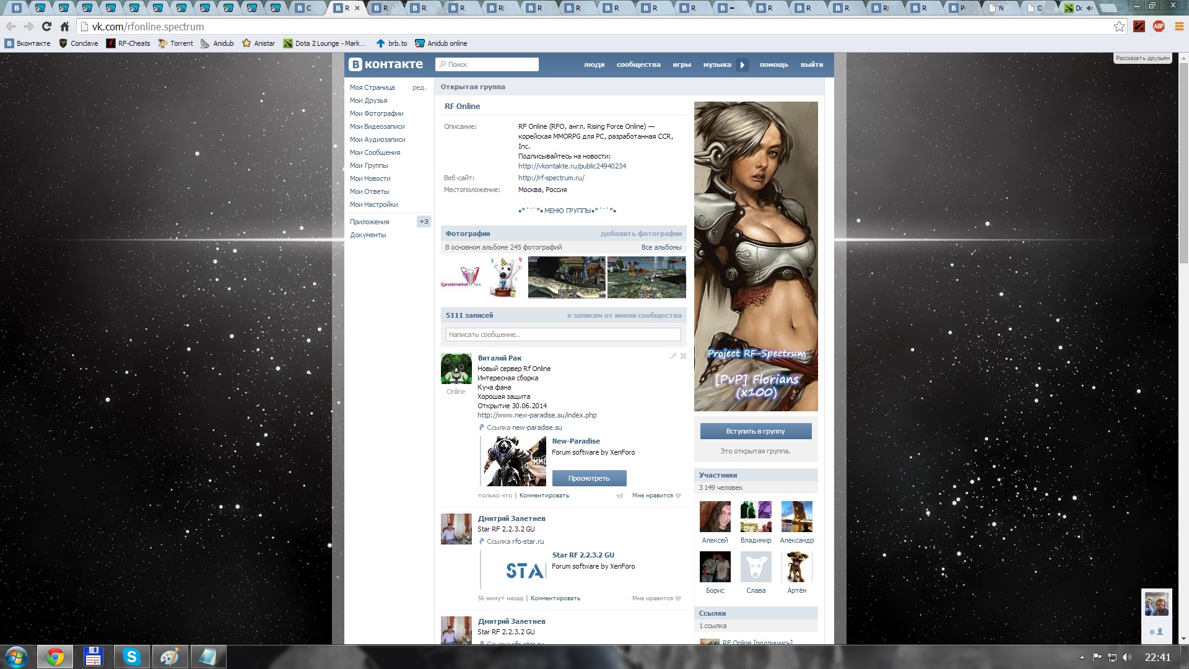
Task: Show hidden tray icons arrow
Action: click(1082, 657)
